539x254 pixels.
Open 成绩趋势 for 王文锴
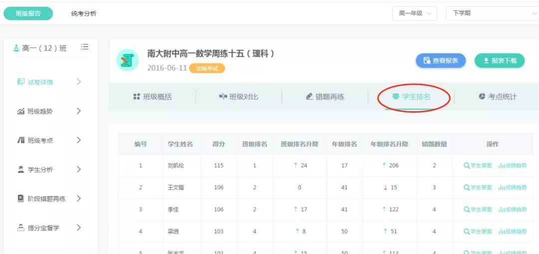[x=512, y=188]
